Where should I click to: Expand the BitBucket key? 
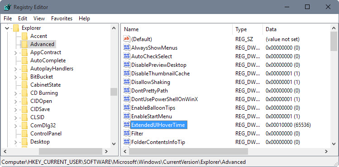pos(15,77)
